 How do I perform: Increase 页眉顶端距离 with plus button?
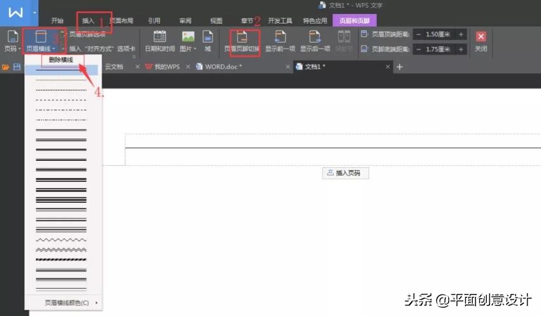[x=461, y=34]
